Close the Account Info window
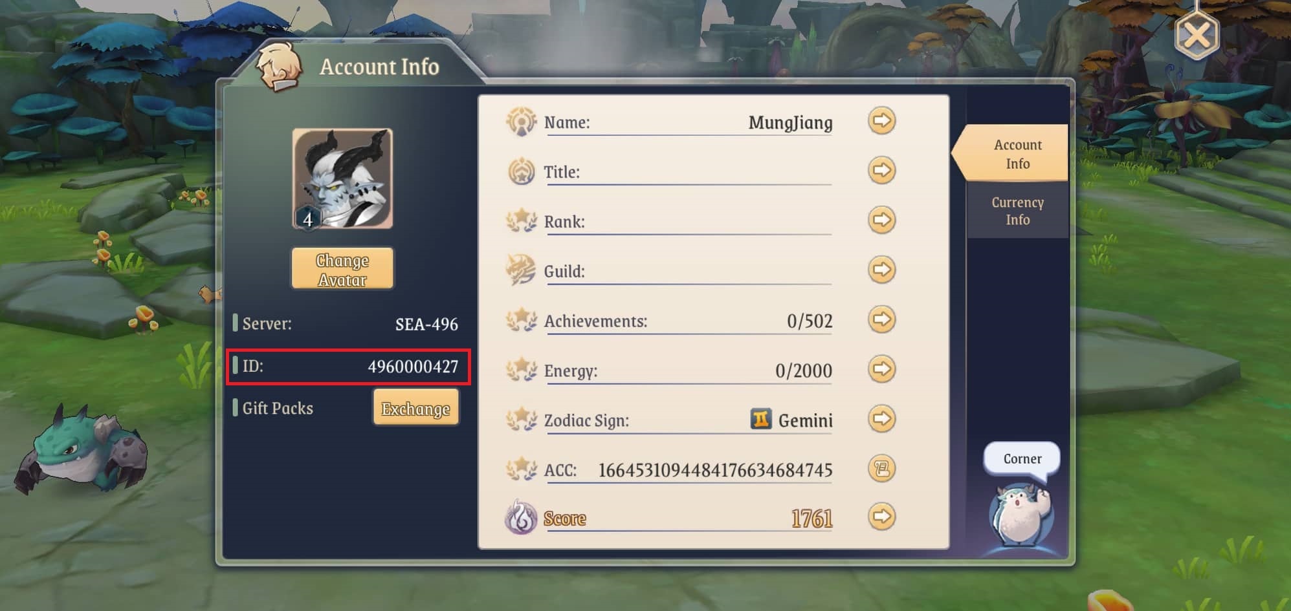The height and width of the screenshot is (611, 1291). click(x=1197, y=35)
